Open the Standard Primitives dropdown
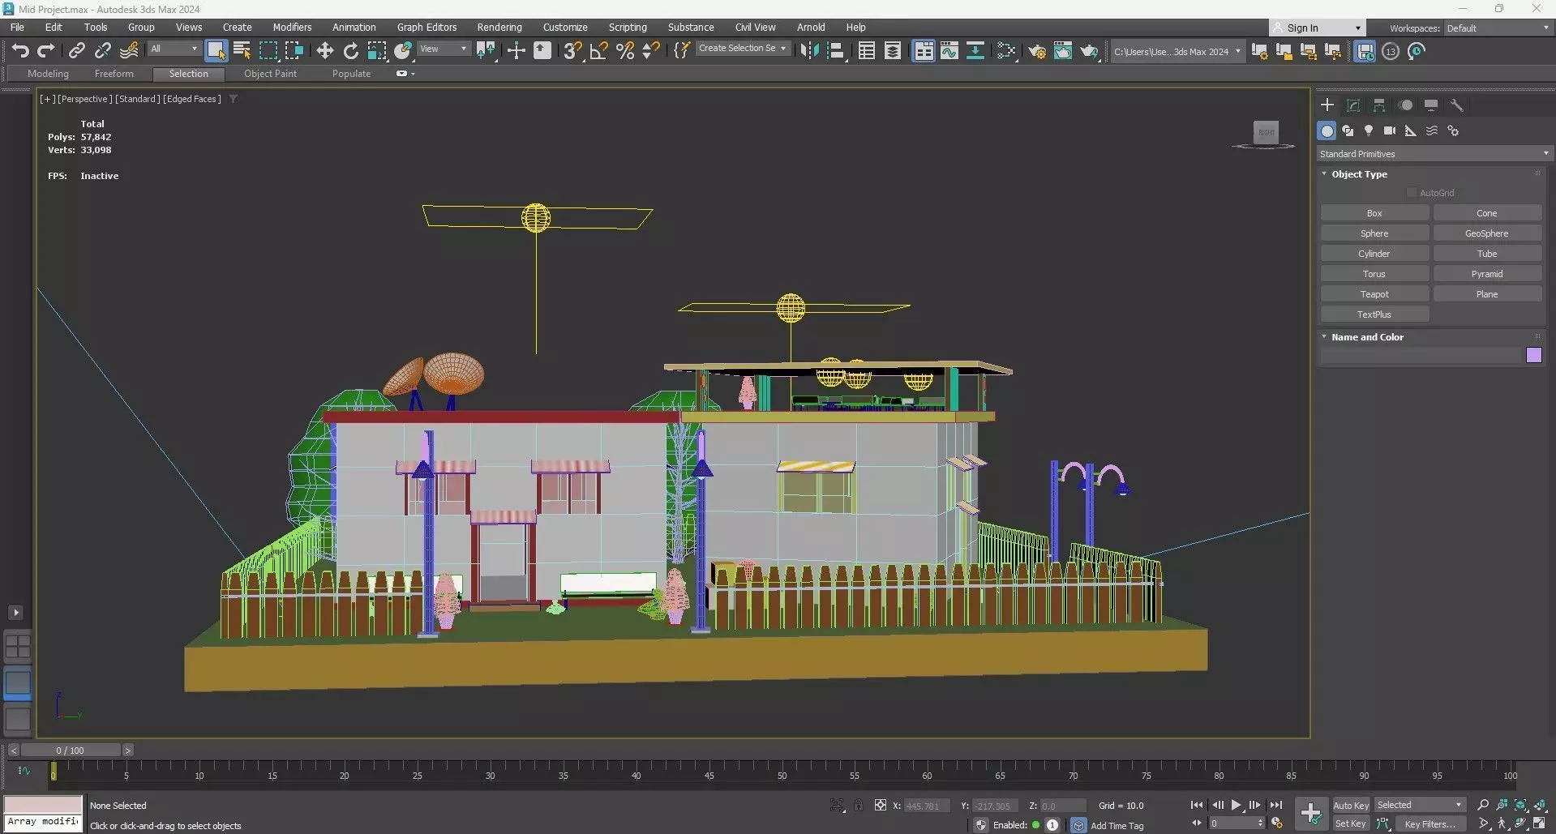The height and width of the screenshot is (834, 1556). pyautogui.click(x=1434, y=154)
